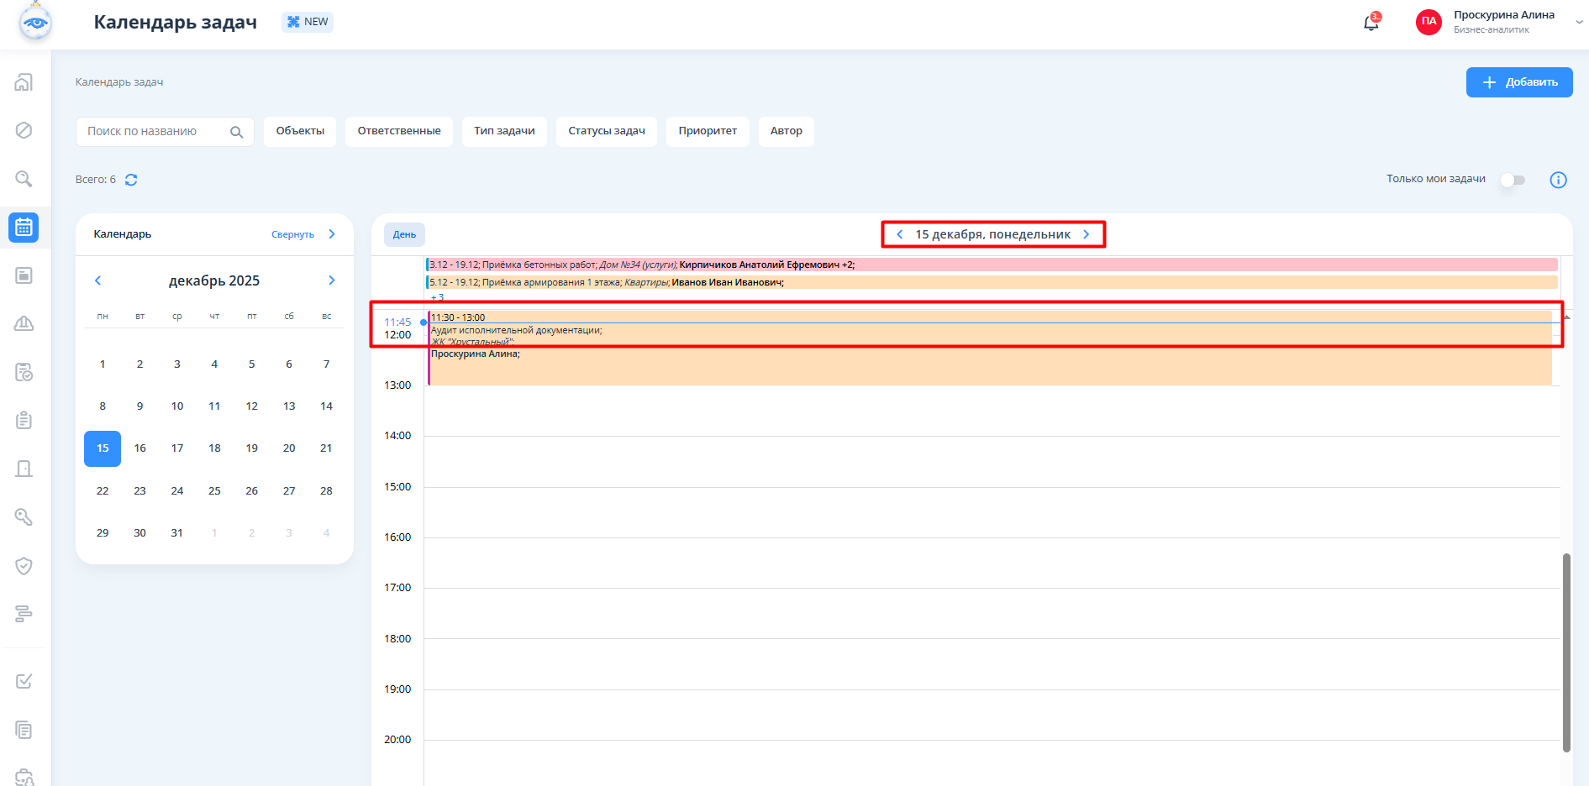Click the magnifier icon in sidebar
The image size is (1589, 786).
(x=24, y=179)
